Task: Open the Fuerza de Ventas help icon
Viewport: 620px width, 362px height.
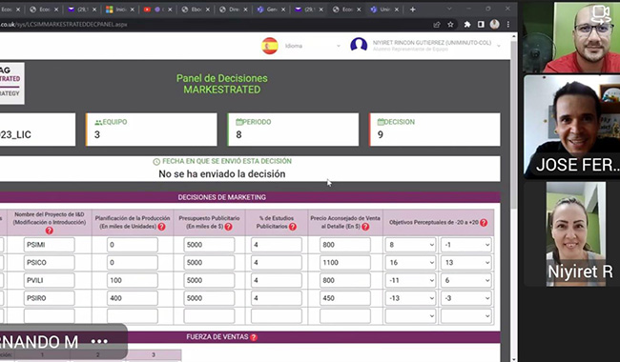Action: click(x=254, y=337)
